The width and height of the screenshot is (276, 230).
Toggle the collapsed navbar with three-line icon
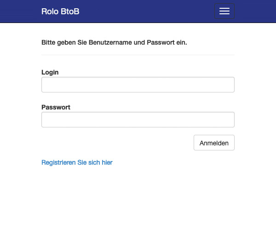pos(224,11)
